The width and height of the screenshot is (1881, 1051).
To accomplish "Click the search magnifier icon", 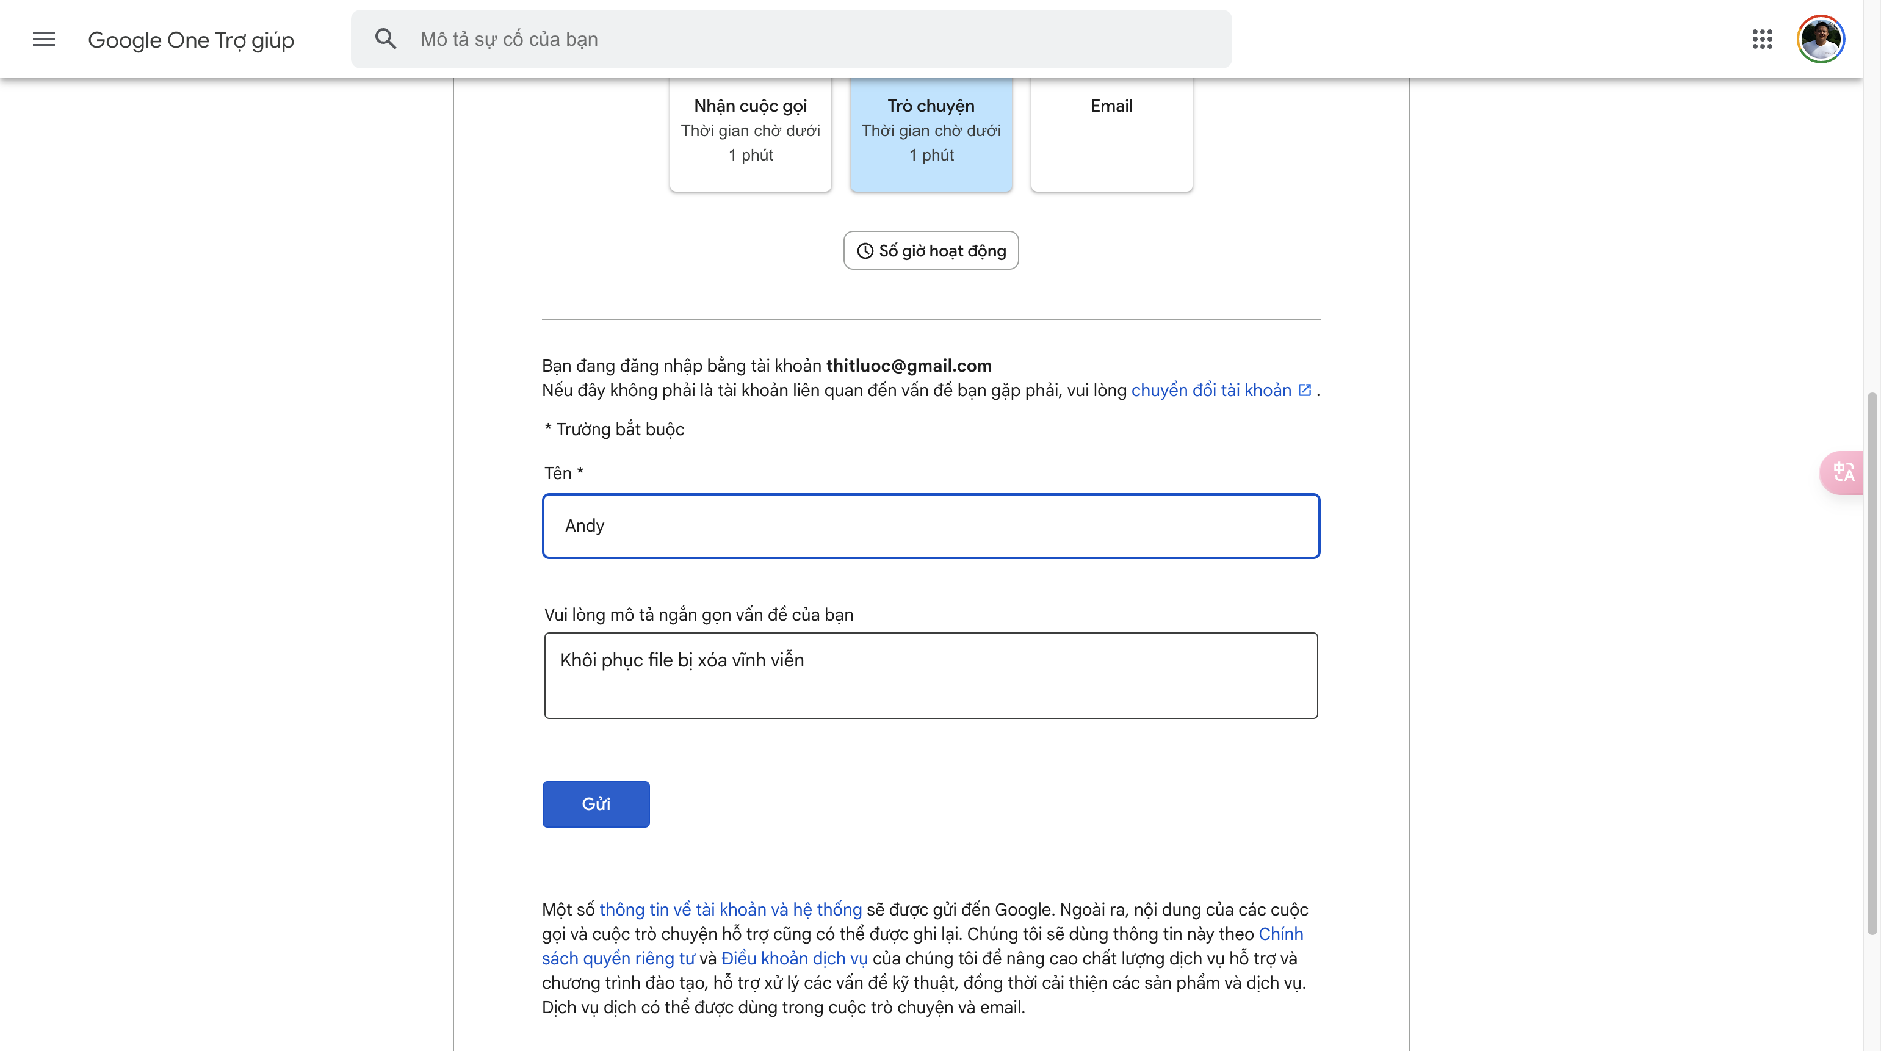I will coord(386,38).
